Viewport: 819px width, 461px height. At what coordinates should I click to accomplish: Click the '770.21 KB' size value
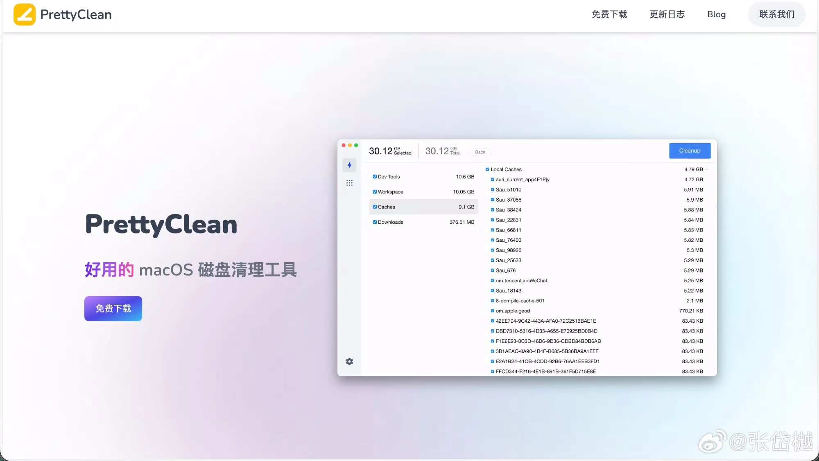(x=691, y=311)
